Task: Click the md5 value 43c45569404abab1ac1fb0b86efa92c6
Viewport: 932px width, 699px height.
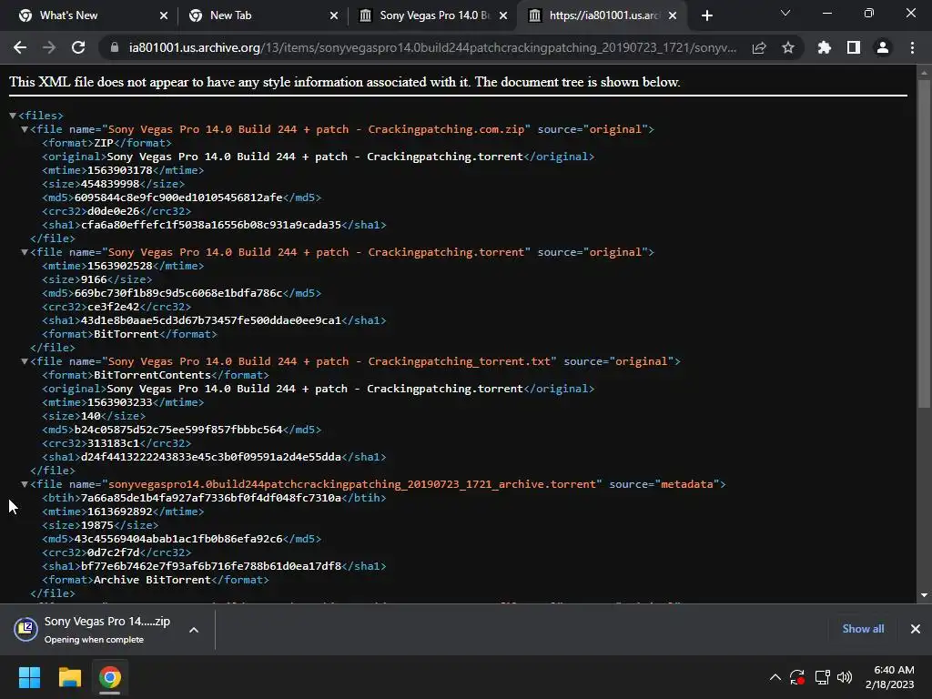Action: coord(178,539)
